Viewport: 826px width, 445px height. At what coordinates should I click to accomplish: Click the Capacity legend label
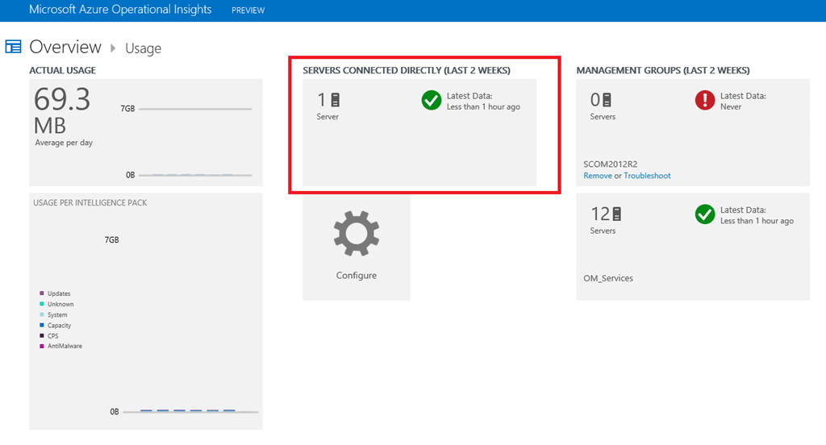59,326
